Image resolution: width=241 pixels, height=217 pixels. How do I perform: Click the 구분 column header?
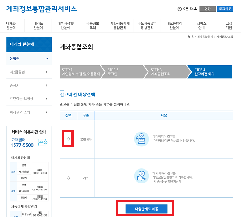(86, 115)
